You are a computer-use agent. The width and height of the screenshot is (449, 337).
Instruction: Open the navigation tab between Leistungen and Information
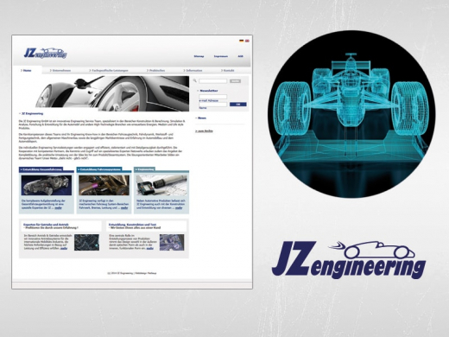155,70
